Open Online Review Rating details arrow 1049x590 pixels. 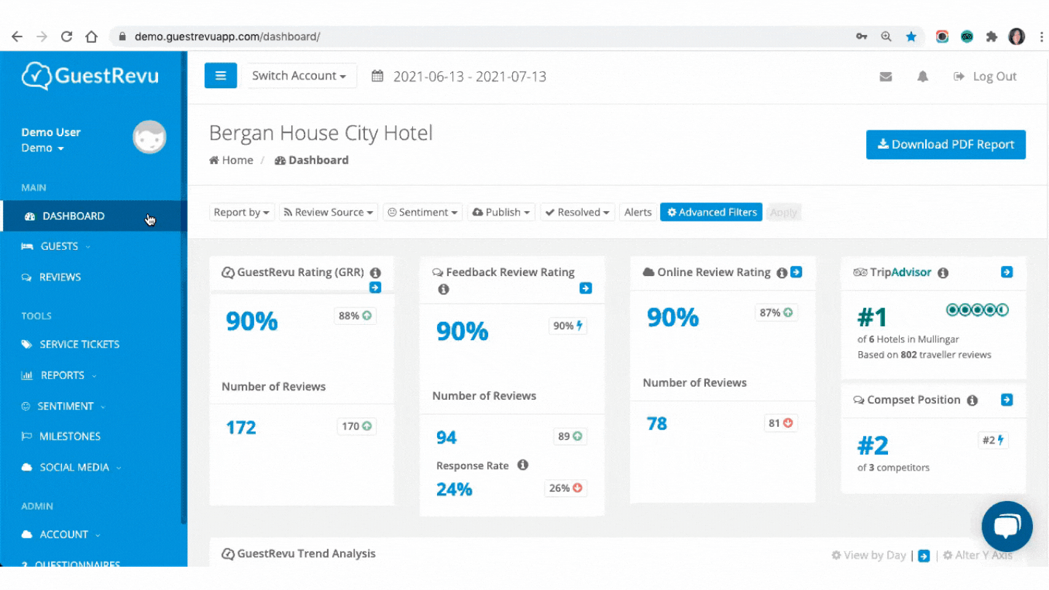pyautogui.click(x=796, y=272)
